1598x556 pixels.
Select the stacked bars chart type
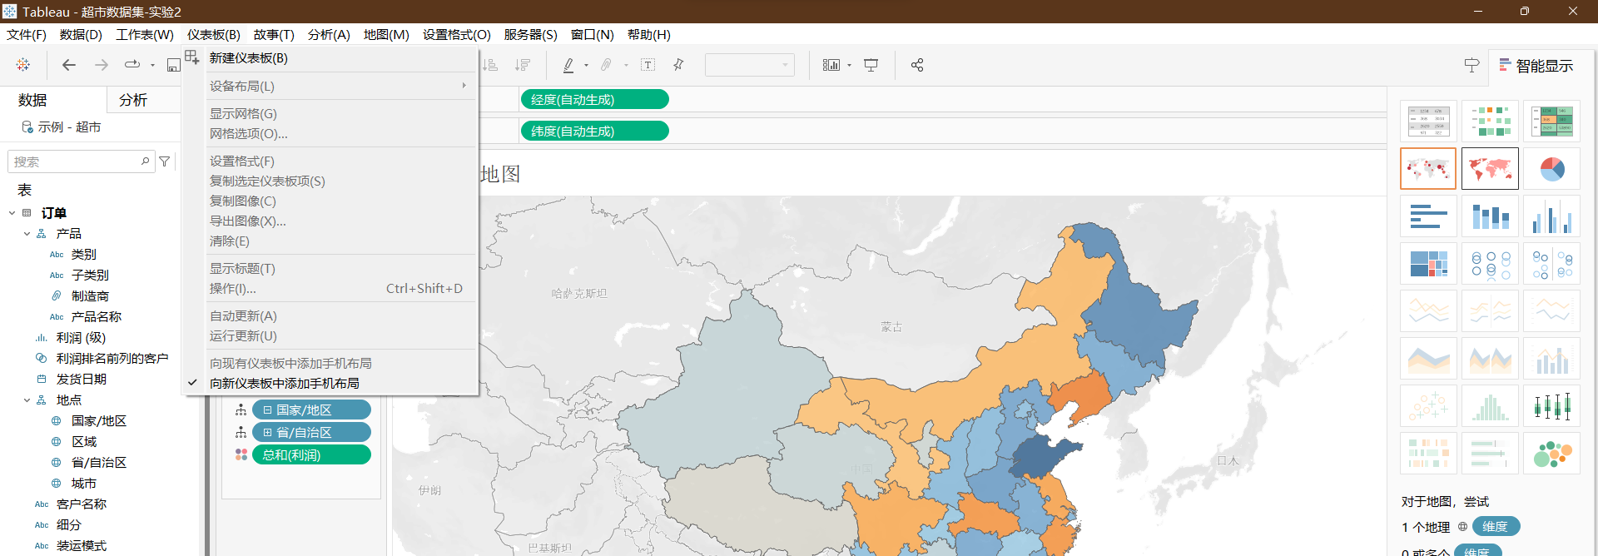pyautogui.click(x=1490, y=216)
